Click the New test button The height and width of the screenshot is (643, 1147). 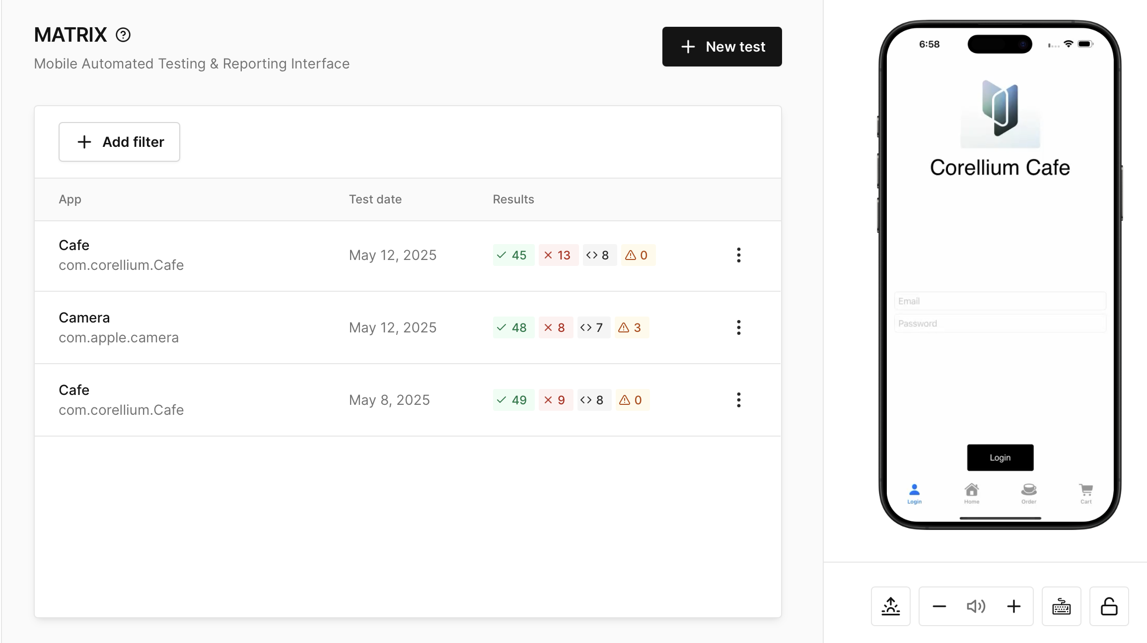point(722,47)
